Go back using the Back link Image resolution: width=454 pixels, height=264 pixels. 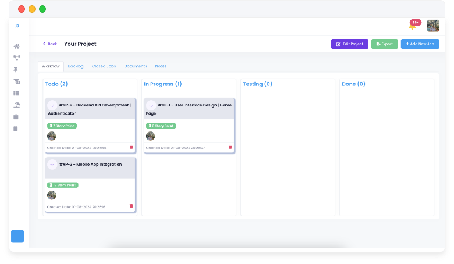pos(50,44)
